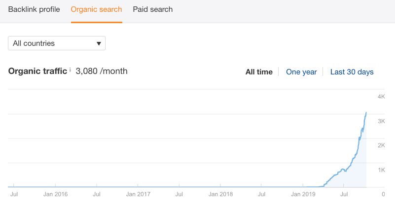Click the country selector's down arrow
Viewport: 395px width, 208px height.
(x=99, y=43)
